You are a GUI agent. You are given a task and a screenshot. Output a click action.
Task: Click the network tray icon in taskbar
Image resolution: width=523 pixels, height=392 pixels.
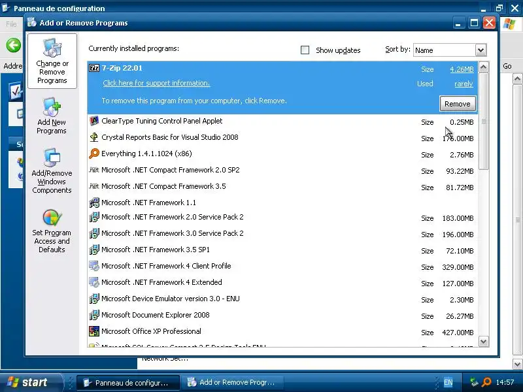coord(475,382)
